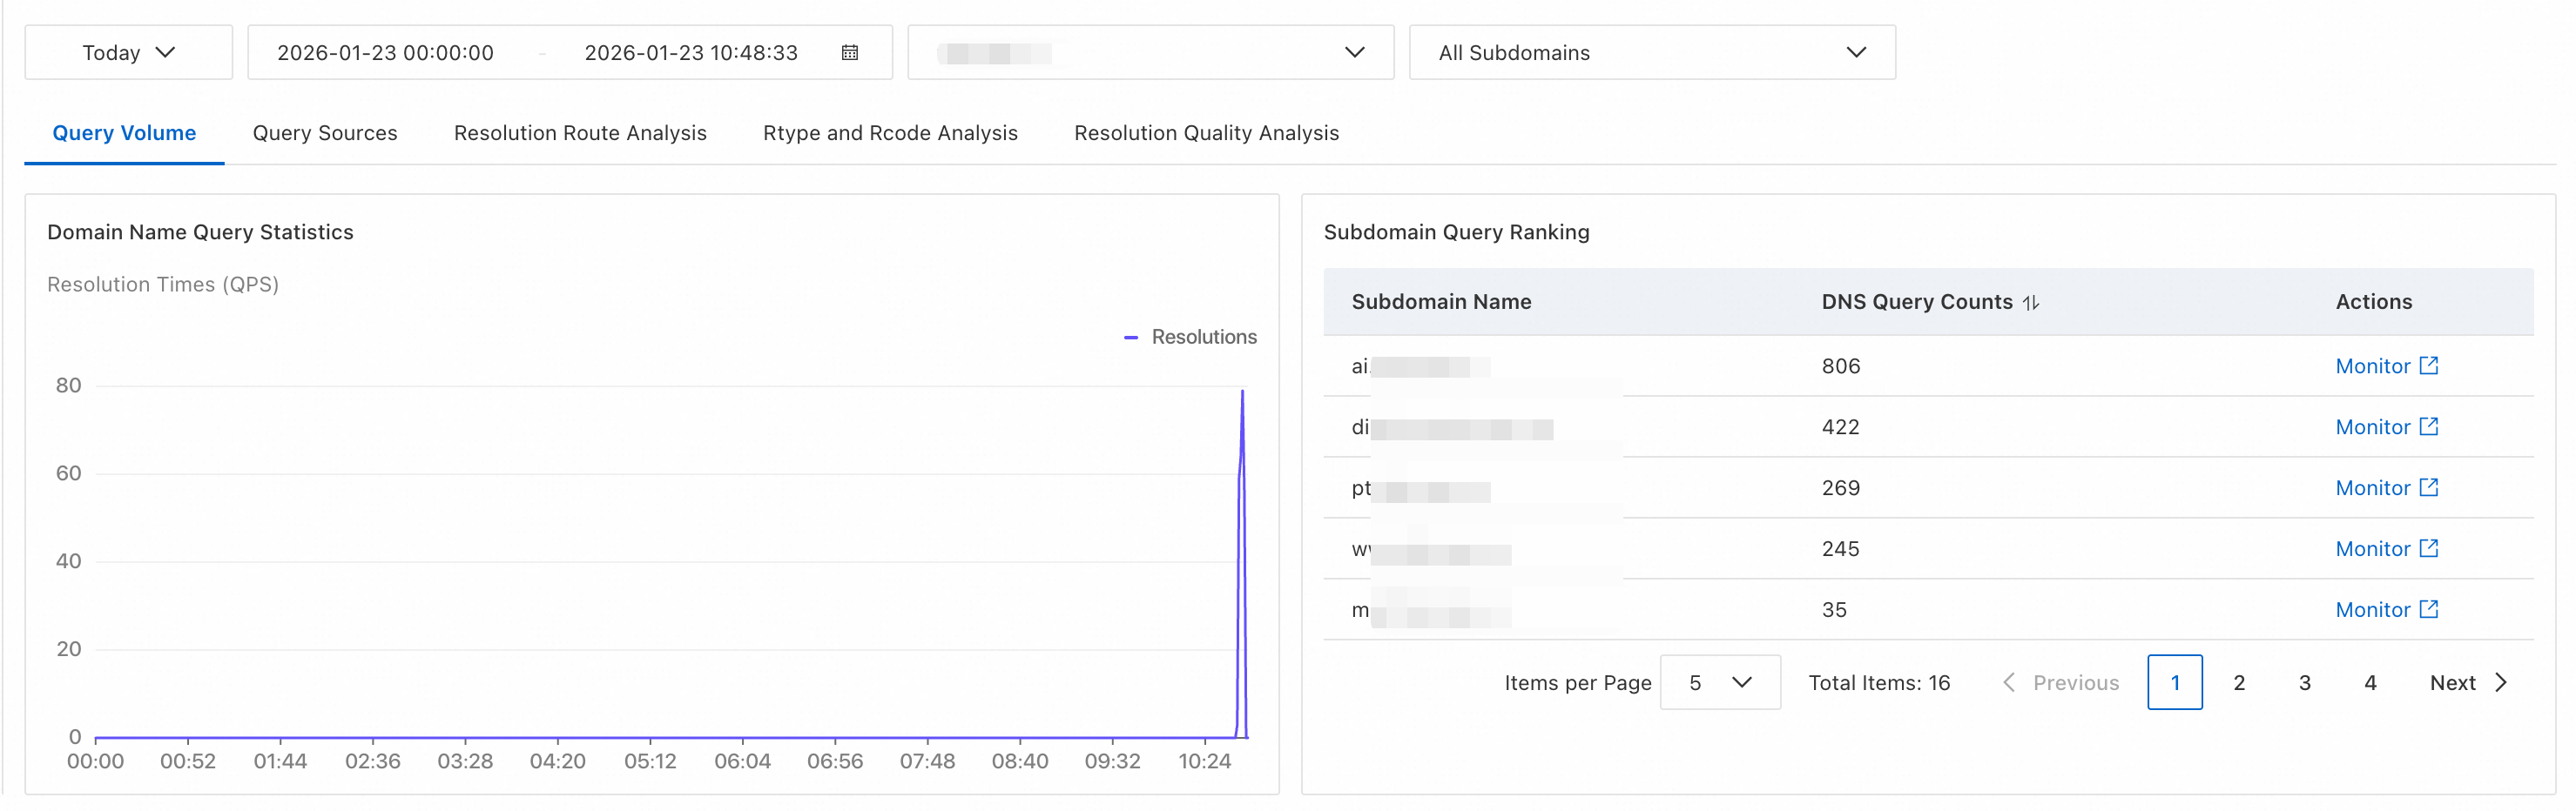Open external Monitor icon for 269 row
The height and width of the screenshot is (811, 2576).
[2428, 487]
